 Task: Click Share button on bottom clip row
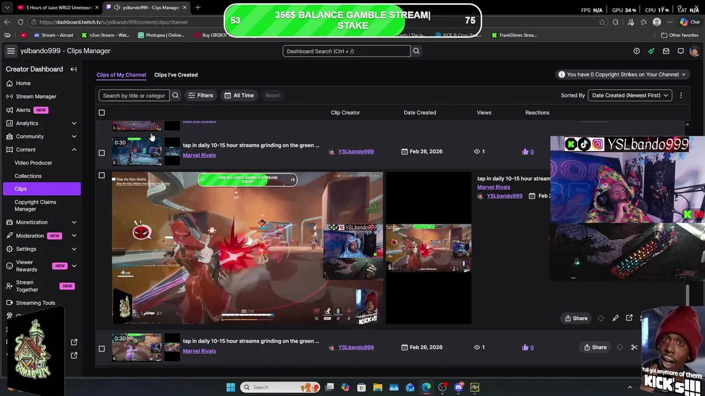pos(595,347)
